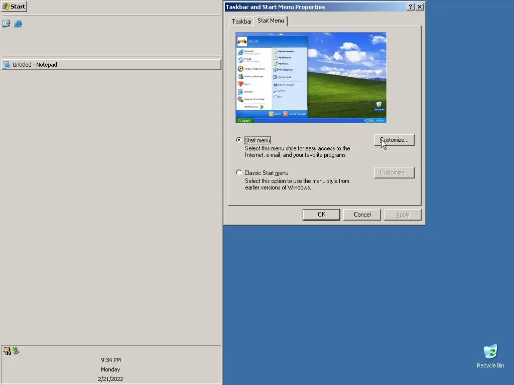Click the Start menu preview image
Screen dimensions: 514x385
point(311,78)
